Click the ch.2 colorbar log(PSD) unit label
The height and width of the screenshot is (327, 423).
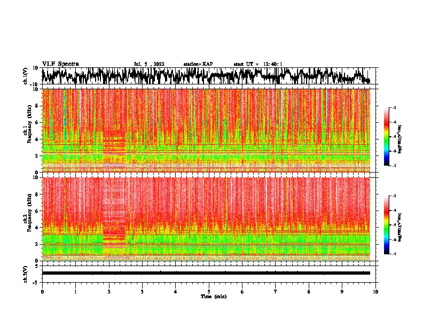point(399,227)
